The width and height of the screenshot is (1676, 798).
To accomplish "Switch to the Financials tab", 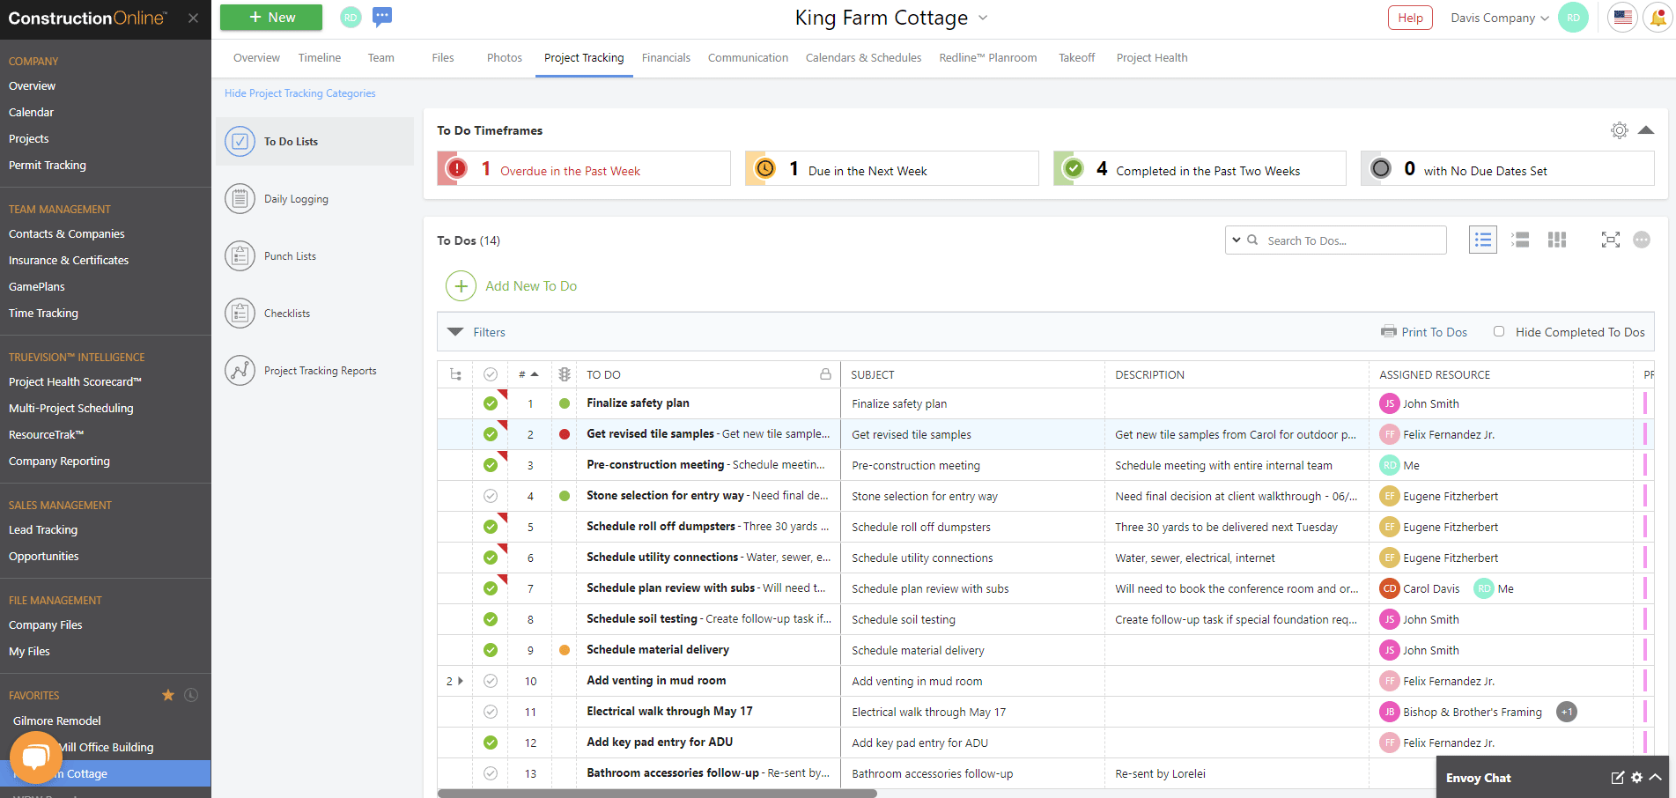I will click(x=666, y=57).
